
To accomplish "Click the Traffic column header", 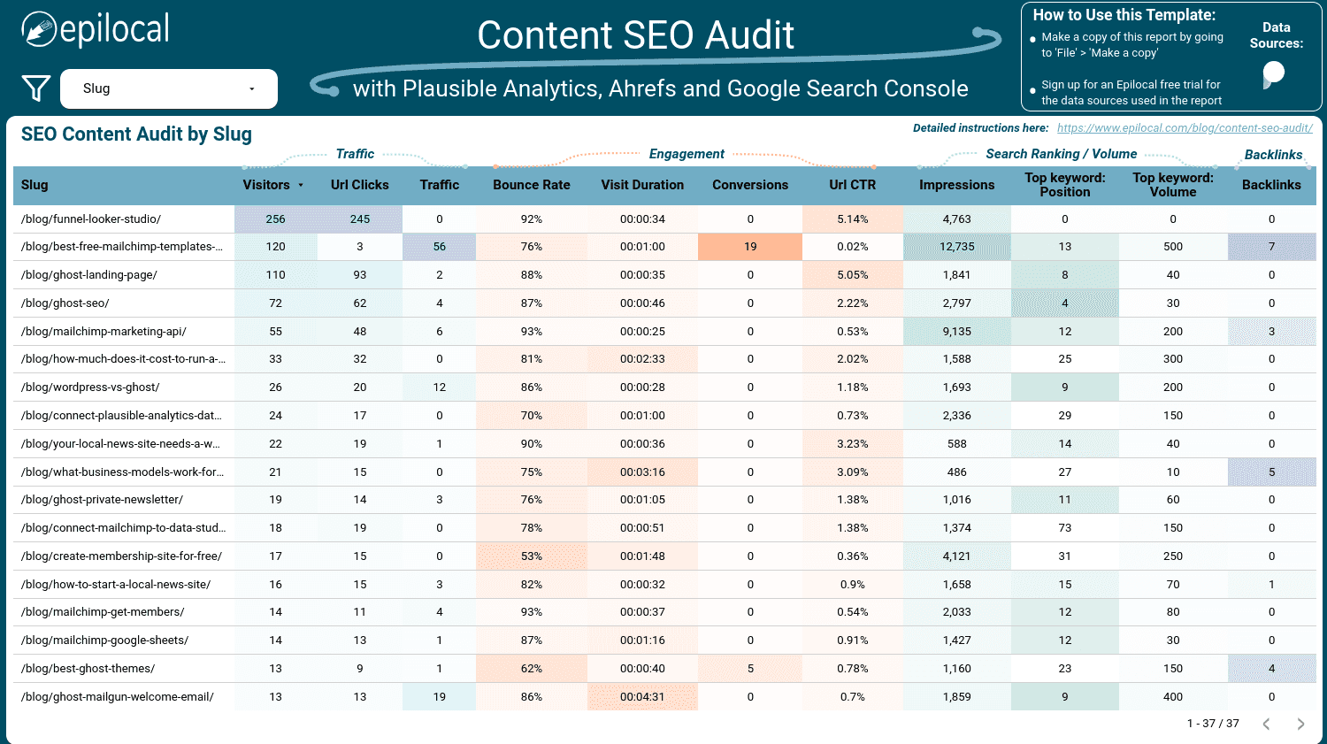I will 440,185.
